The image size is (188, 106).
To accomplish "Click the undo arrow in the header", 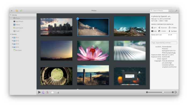I will (x=17, y=10).
